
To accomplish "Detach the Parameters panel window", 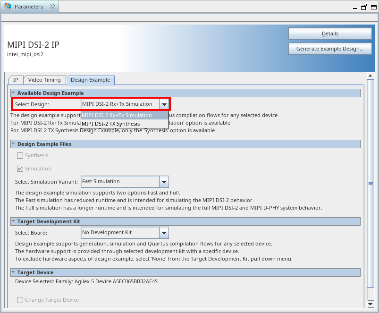I will pyautogui.click(x=364, y=7).
